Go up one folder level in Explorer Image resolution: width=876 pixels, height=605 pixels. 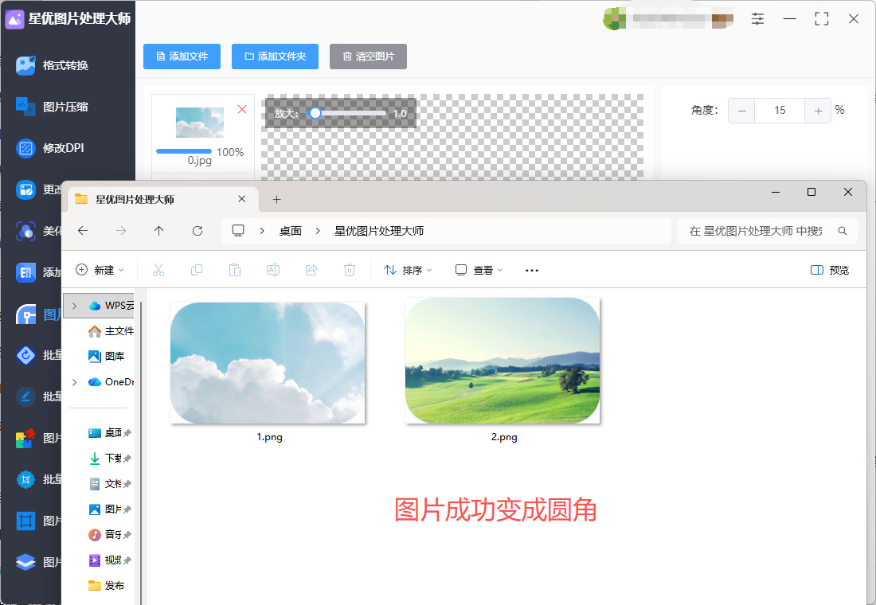pyautogui.click(x=158, y=231)
